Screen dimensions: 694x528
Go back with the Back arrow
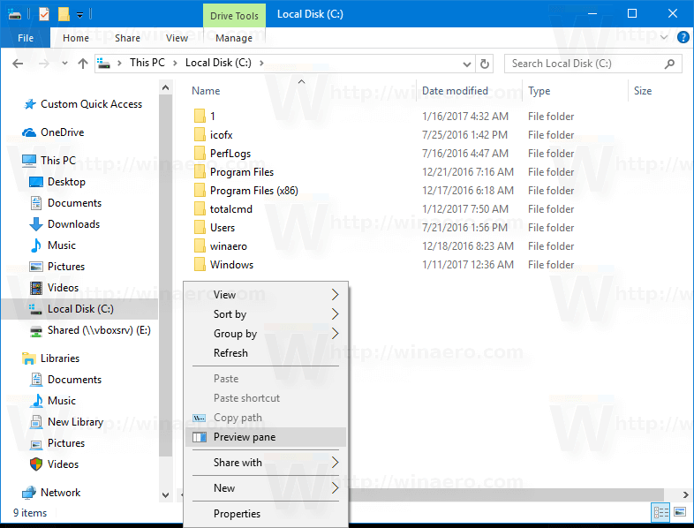pos(18,64)
